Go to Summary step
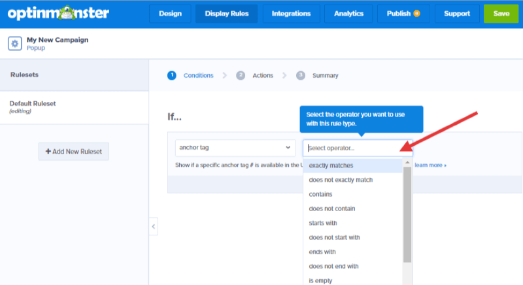Screen dimensions: 523x285 (x=325, y=75)
